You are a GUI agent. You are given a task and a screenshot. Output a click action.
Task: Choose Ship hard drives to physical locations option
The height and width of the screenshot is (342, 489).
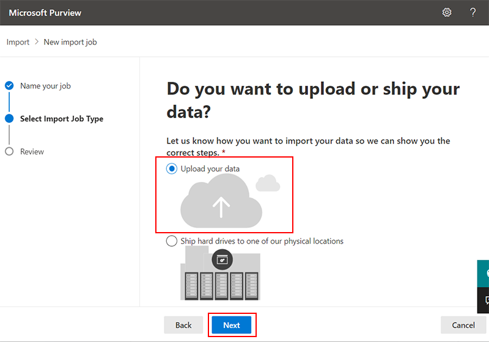tap(172, 241)
